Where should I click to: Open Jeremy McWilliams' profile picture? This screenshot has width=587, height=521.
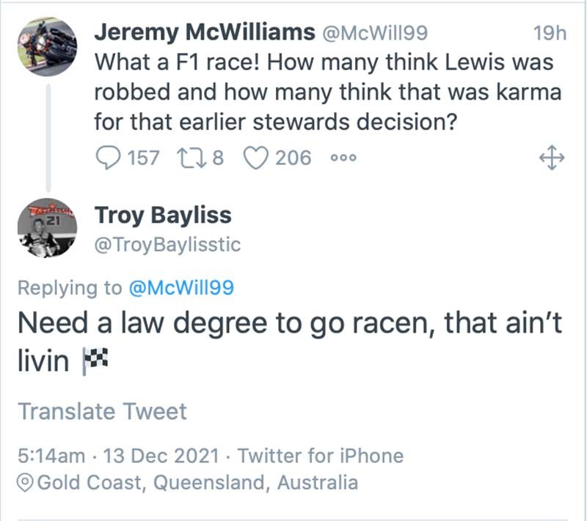47,46
